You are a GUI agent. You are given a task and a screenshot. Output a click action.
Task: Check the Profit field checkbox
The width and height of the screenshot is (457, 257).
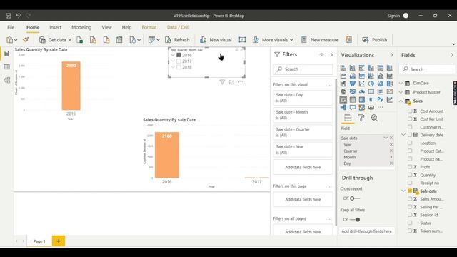click(x=410, y=167)
